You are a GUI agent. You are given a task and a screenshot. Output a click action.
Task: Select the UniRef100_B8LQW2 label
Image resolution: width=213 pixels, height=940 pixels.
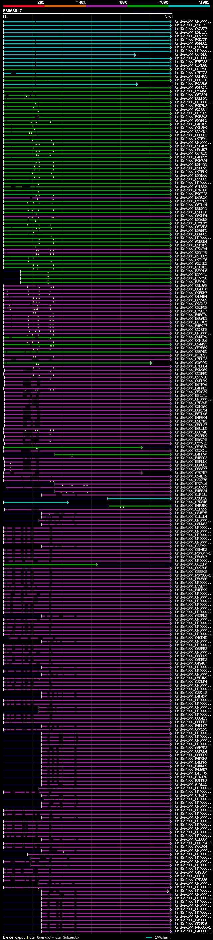[191, 135]
